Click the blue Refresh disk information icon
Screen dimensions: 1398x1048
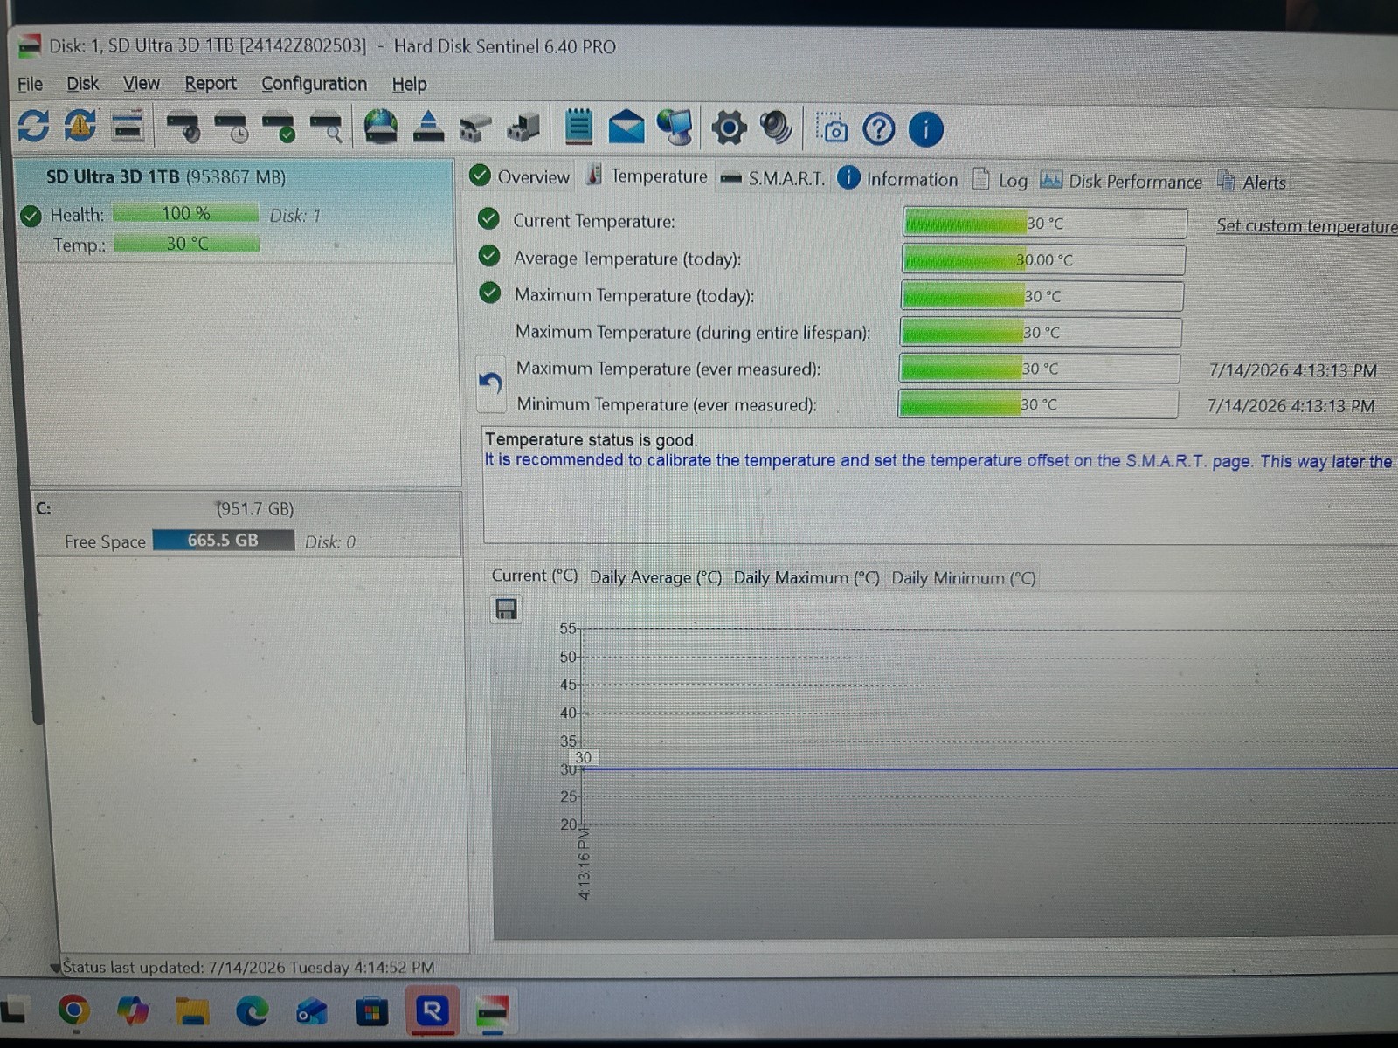click(x=33, y=127)
